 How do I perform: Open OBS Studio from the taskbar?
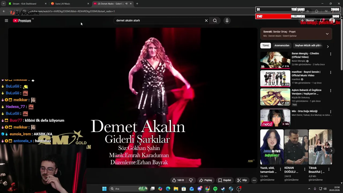[x=239, y=189]
